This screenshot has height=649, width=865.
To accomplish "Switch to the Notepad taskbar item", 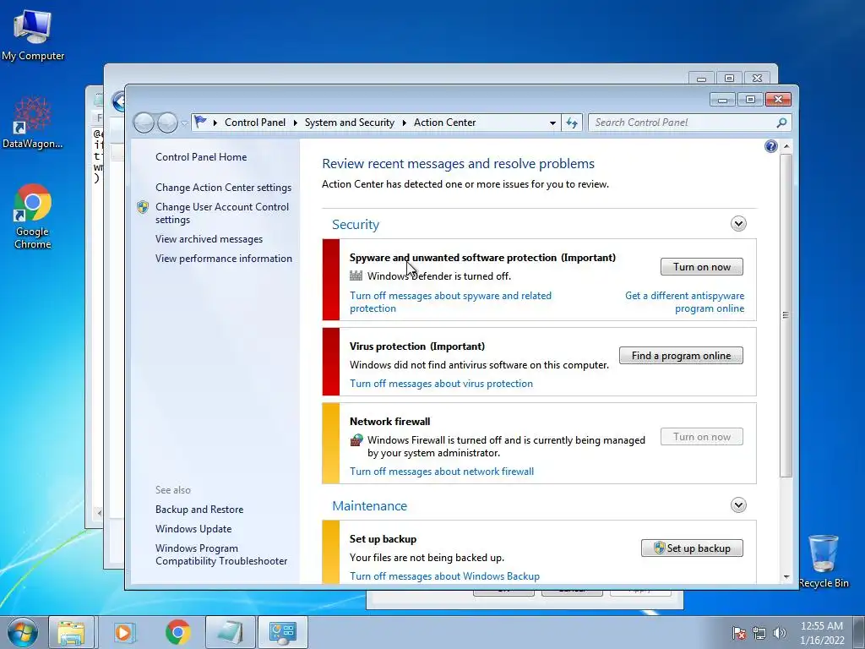I will [230, 632].
